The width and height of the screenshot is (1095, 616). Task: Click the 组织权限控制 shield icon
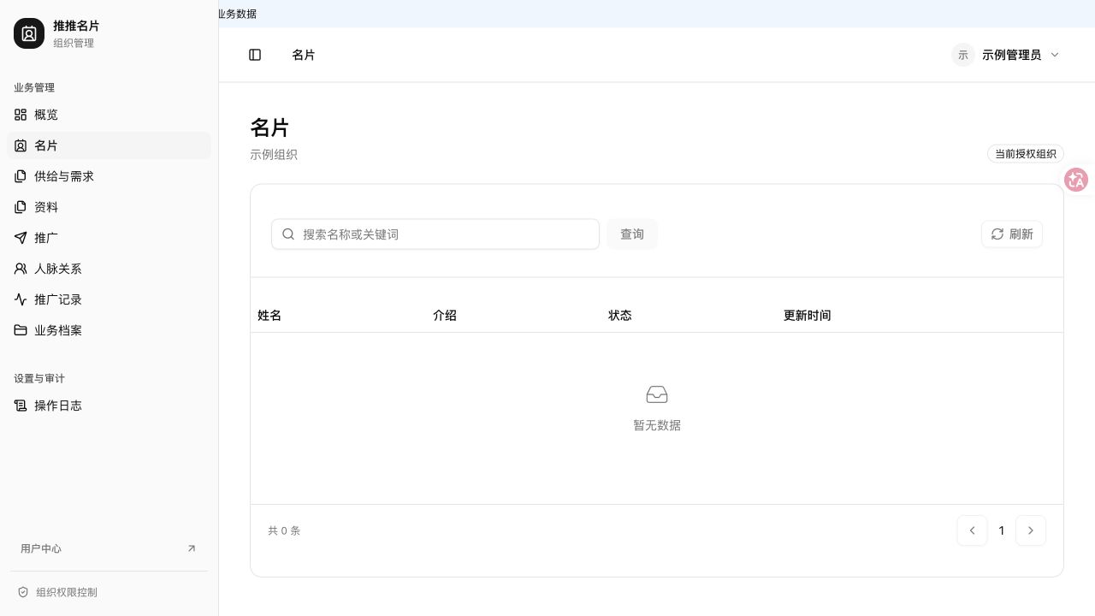tap(23, 592)
